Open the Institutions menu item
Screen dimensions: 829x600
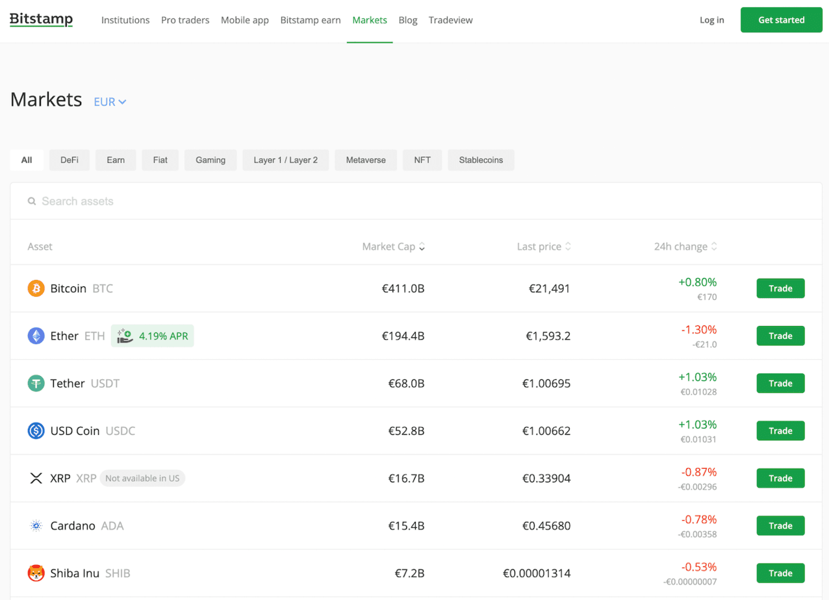click(x=125, y=20)
